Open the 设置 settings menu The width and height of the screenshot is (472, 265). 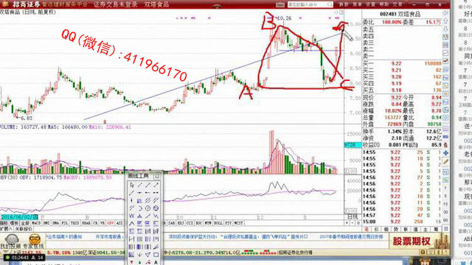pos(370,4)
